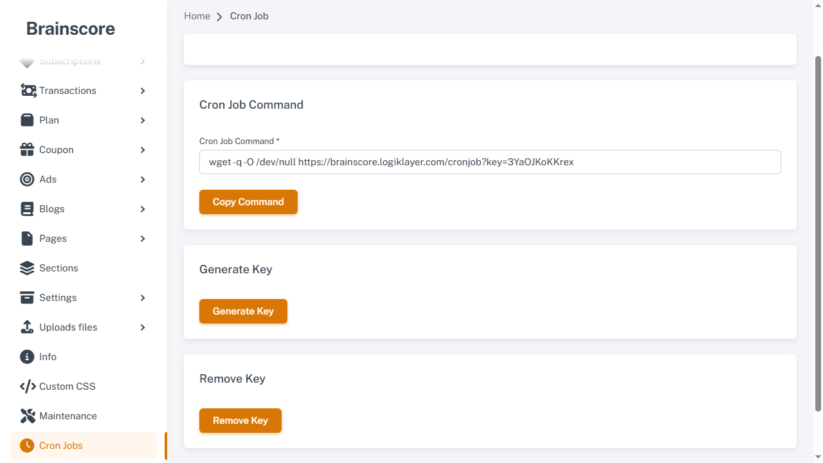823x463 pixels.
Task: Click the Coupon gift icon
Action: [x=27, y=150]
